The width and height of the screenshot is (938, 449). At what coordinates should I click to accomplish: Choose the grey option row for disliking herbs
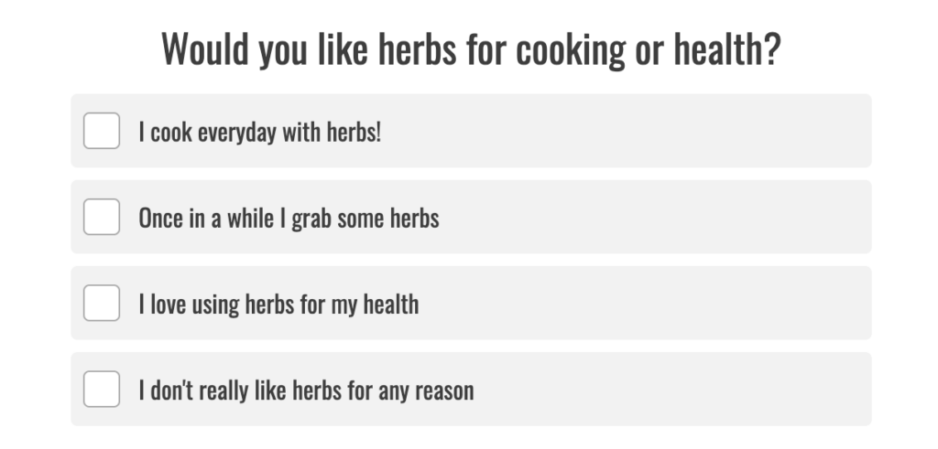(x=472, y=389)
